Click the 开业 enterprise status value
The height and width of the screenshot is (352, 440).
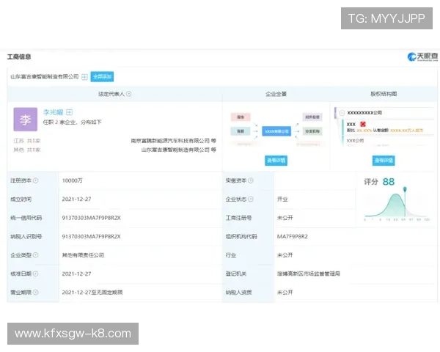click(x=282, y=199)
